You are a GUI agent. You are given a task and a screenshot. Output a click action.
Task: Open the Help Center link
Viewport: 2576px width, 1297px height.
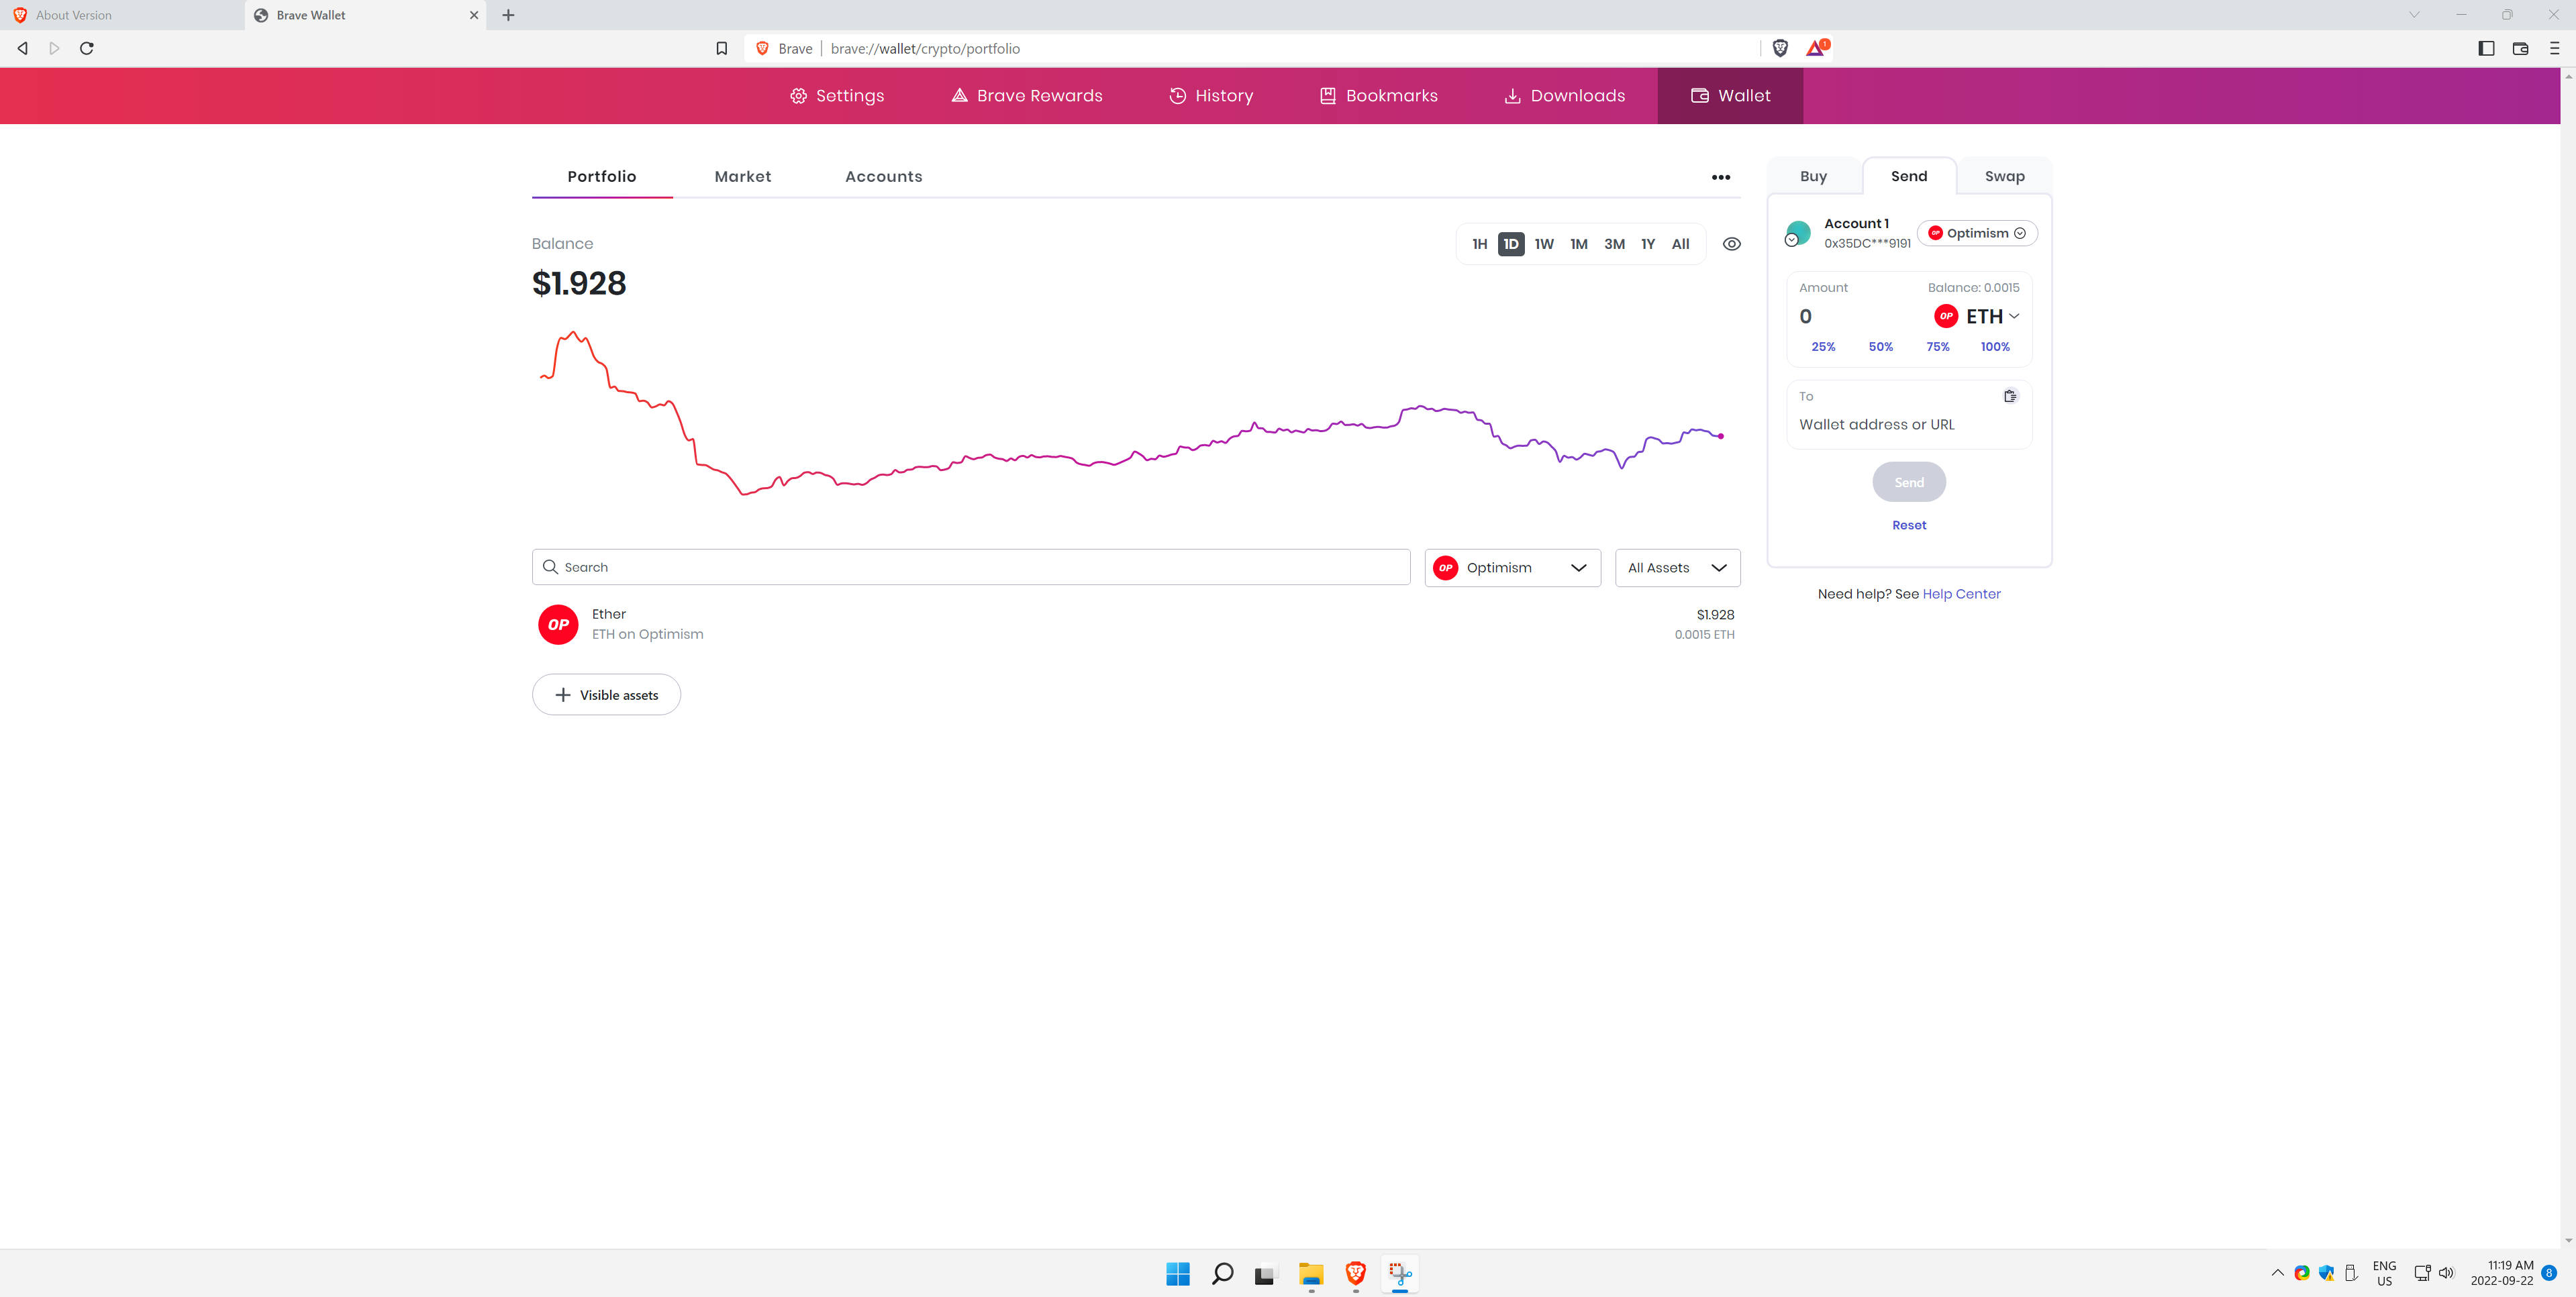point(1961,593)
